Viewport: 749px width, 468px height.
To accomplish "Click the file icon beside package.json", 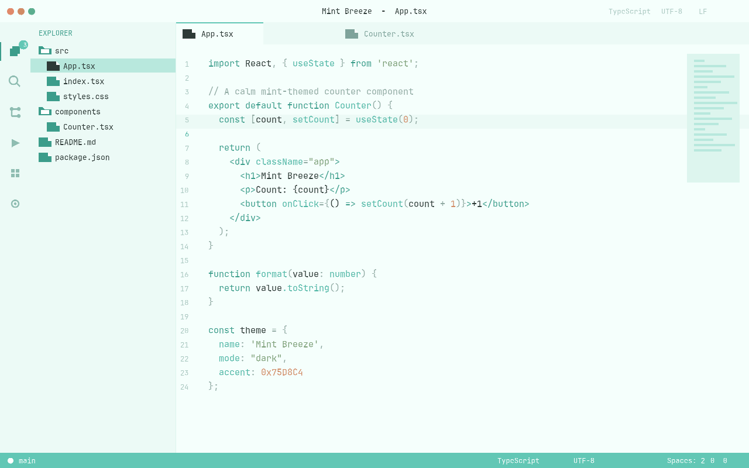I will [45, 157].
